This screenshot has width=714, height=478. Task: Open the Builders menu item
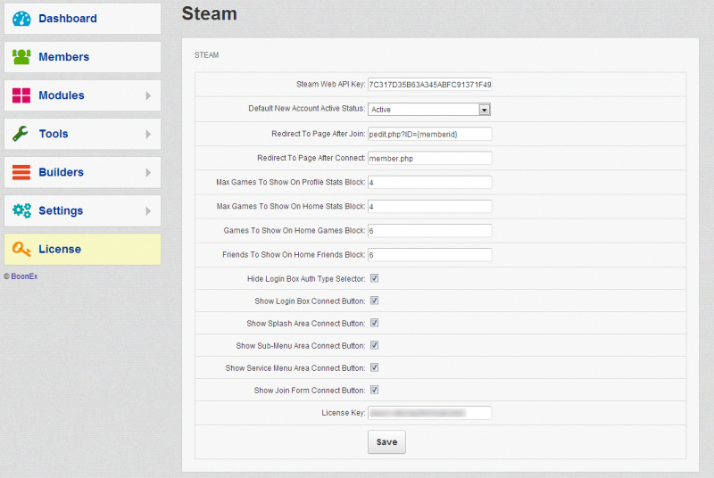(61, 172)
